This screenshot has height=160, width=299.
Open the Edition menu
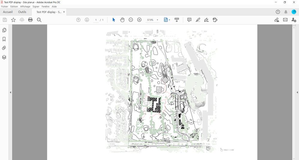(14, 7)
